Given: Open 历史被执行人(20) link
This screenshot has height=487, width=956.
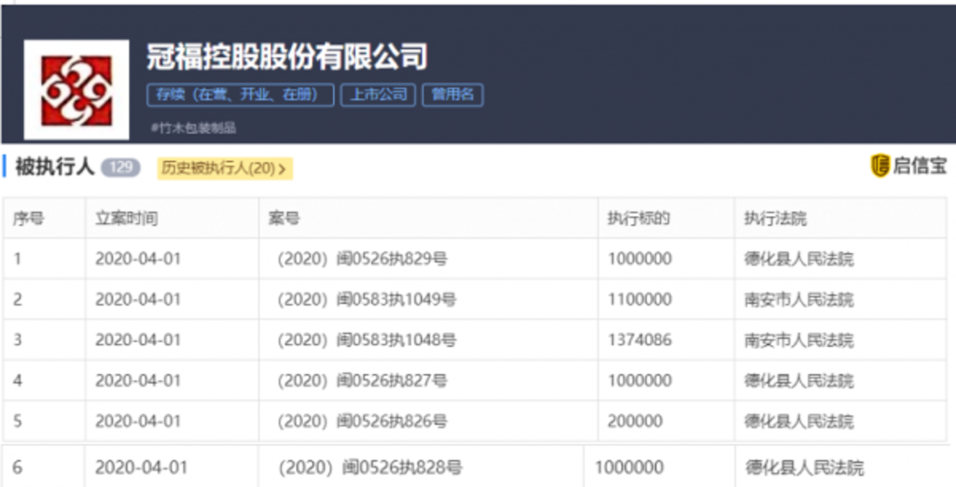Looking at the screenshot, I should (225, 168).
